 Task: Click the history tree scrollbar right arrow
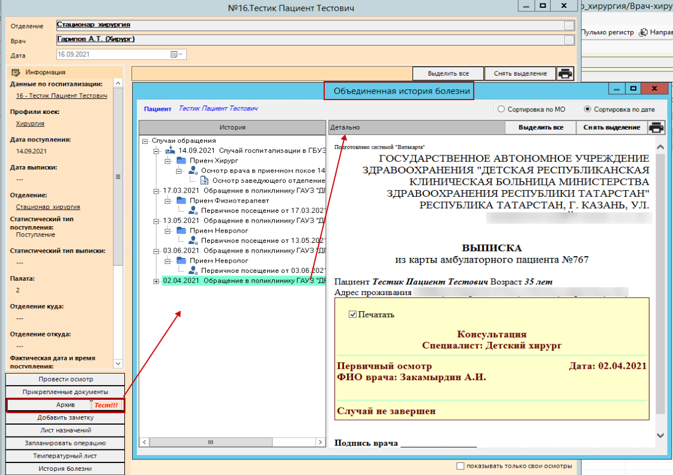click(320, 442)
